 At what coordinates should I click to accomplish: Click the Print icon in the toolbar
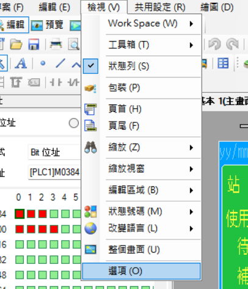[56, 44]
